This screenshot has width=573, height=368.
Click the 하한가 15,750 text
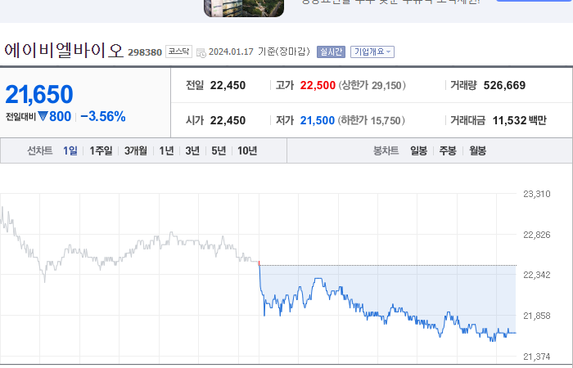coord(372,120)
